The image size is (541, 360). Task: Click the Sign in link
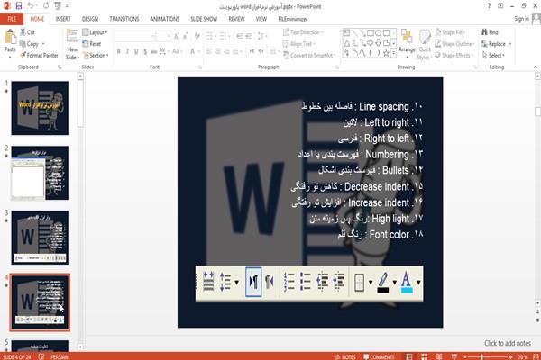[x=521, y=19]
